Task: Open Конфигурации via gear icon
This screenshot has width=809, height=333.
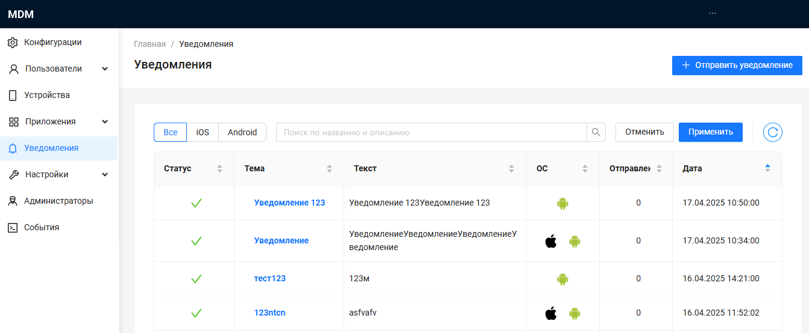Action: pyautogui.click(x=13, y=43)
